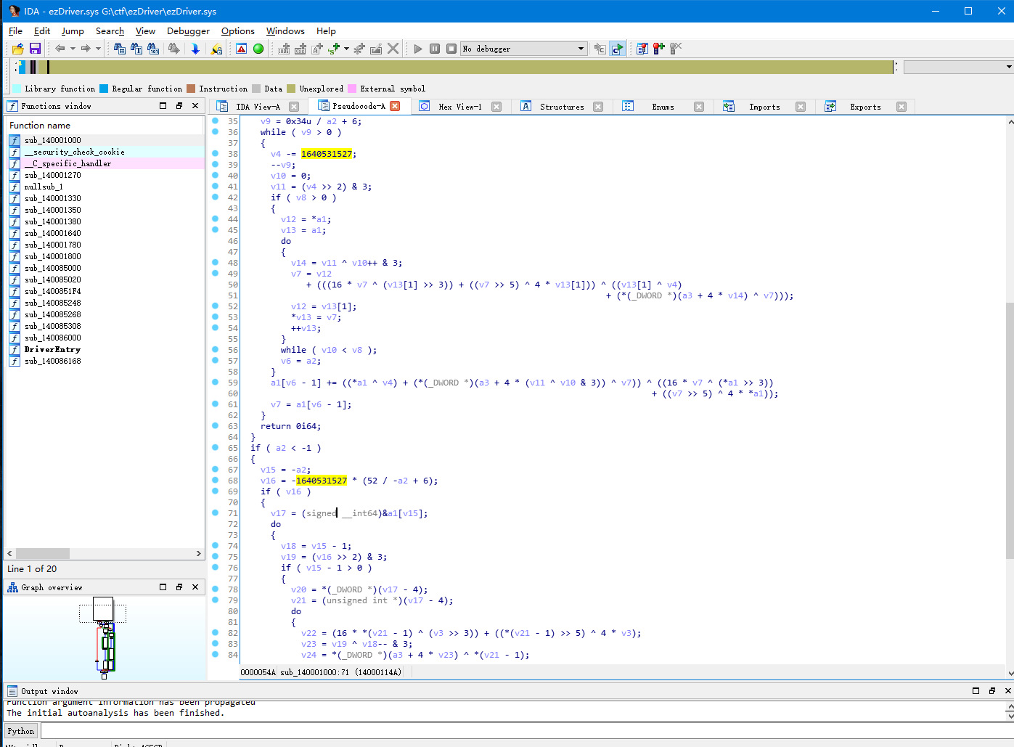Viewport: 1014px width, 747px height.
Task: Click the Python console label button
Action: 21,731
